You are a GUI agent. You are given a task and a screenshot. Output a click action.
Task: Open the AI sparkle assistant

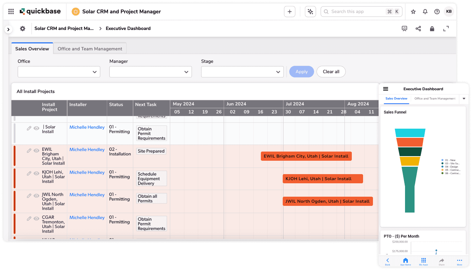310,12
